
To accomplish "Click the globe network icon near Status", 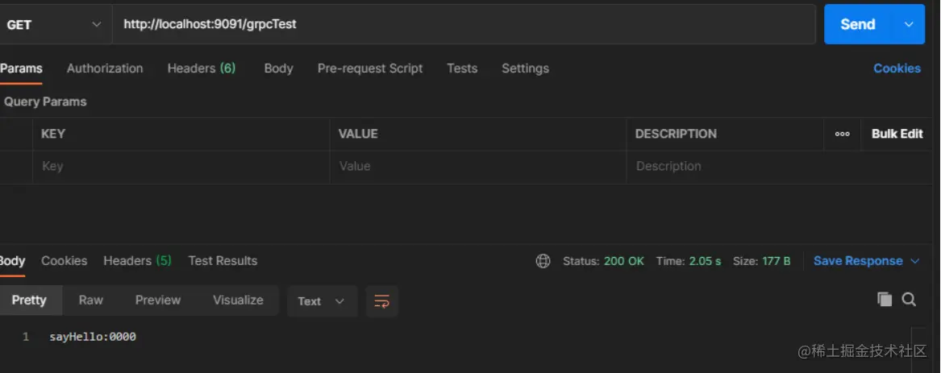I will click(x=543, y=261).
